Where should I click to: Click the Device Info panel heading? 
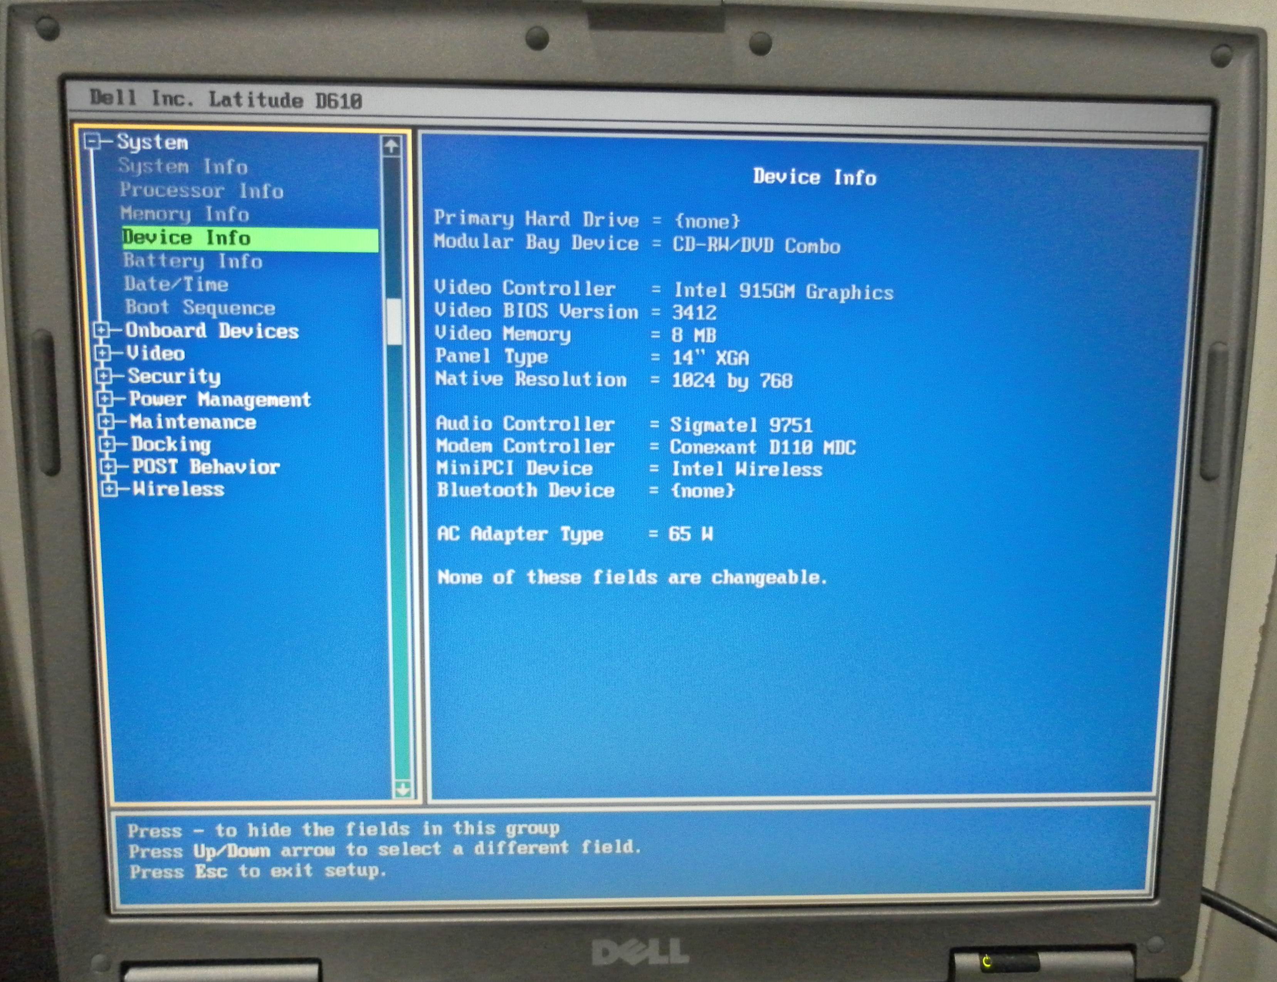click(815, 177)
